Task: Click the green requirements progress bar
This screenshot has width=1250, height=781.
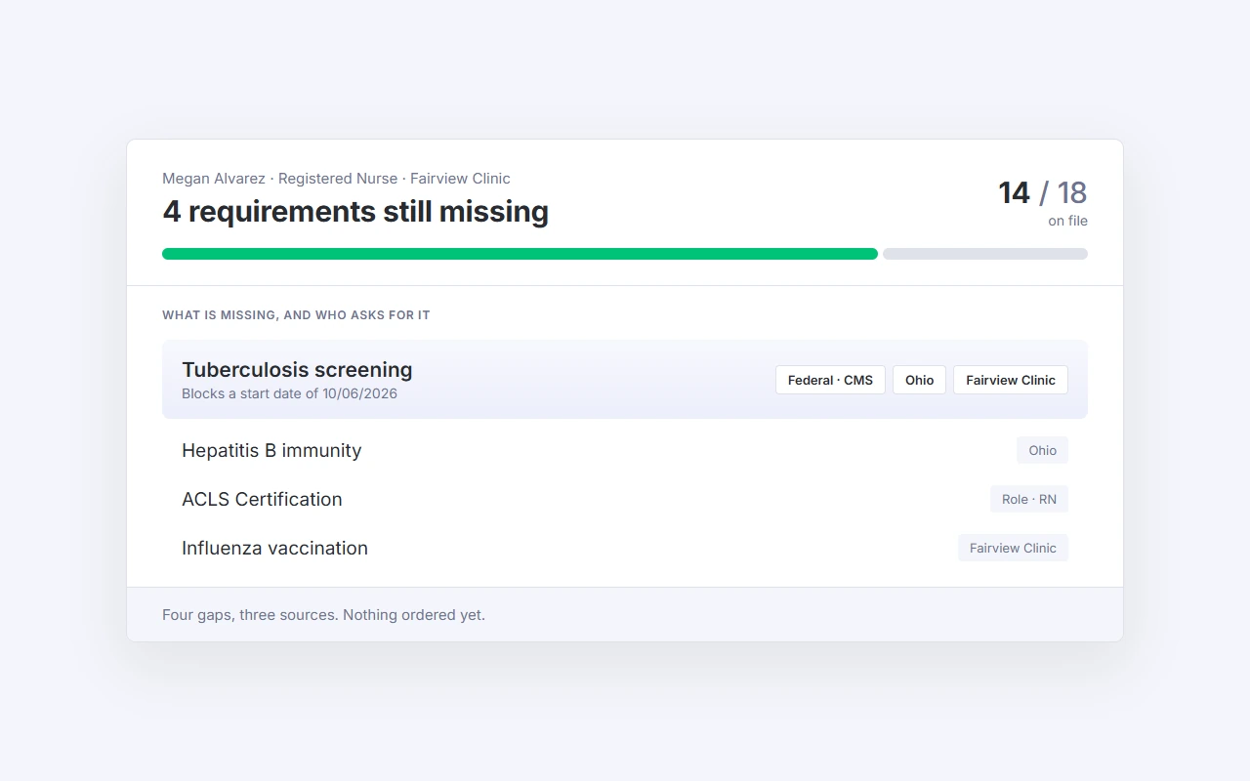Action: 520,254
